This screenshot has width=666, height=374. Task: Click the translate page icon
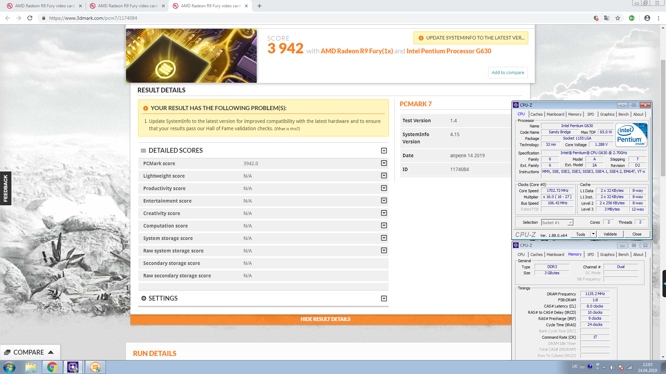pos(607,18)
